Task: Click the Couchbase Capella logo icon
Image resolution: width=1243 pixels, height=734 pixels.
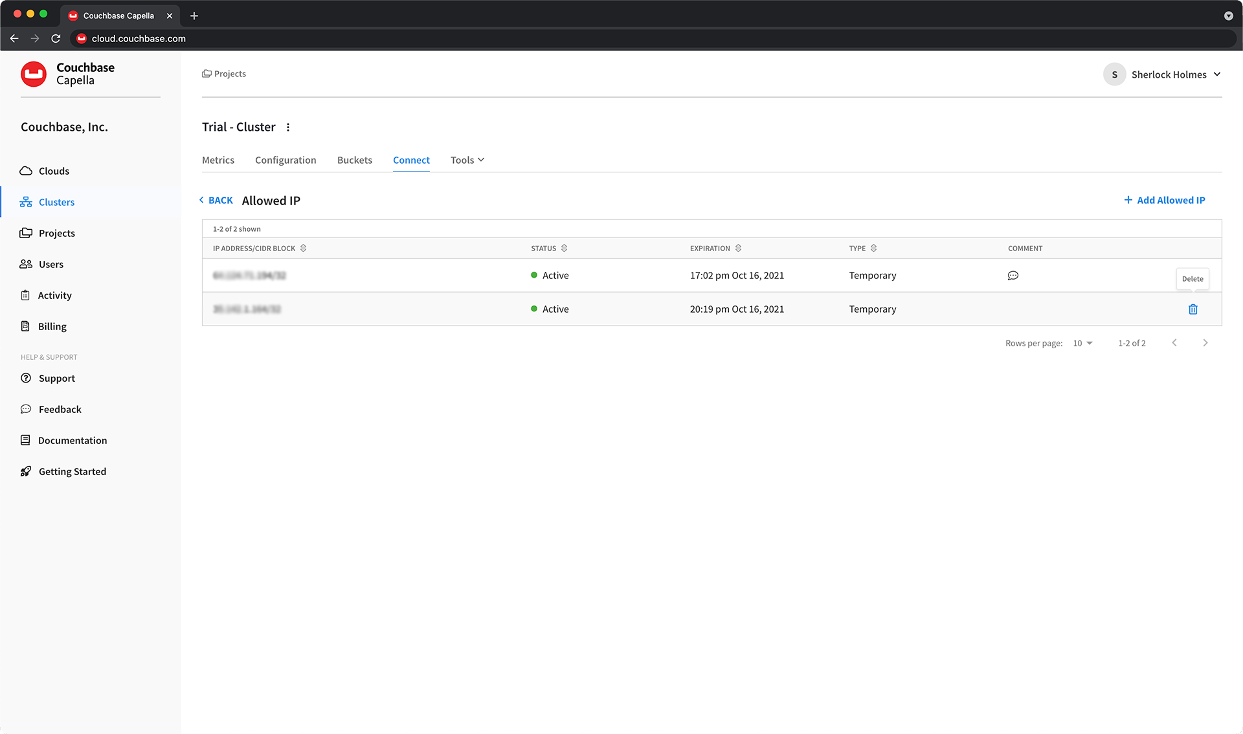Action: tap(34, 74)
